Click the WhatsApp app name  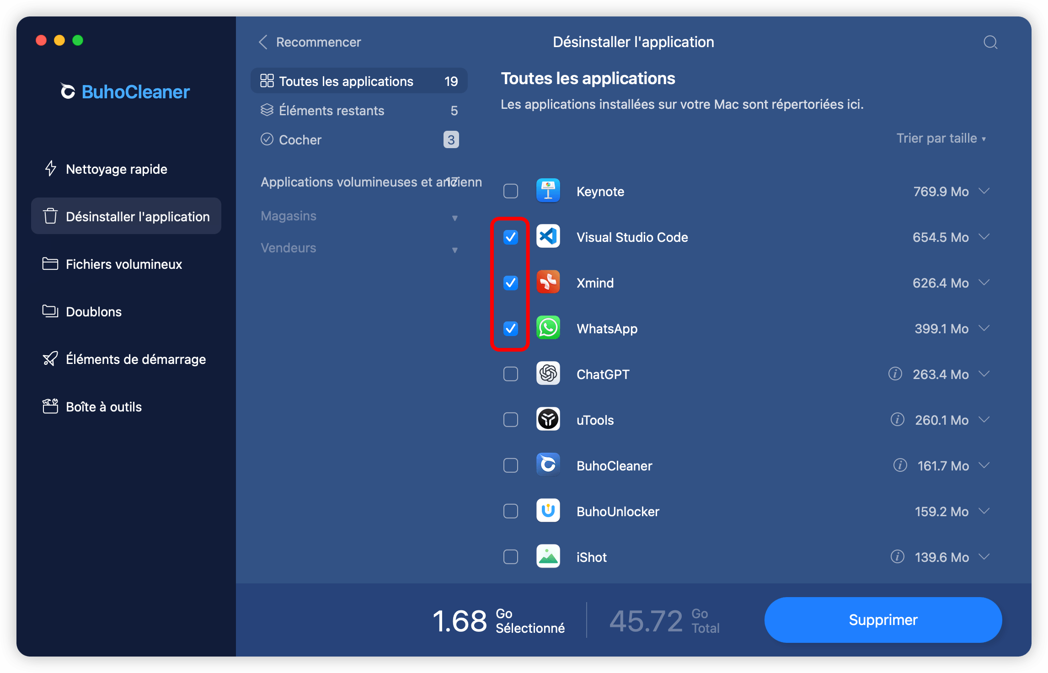pyautogui.click(x=607, y=328)
